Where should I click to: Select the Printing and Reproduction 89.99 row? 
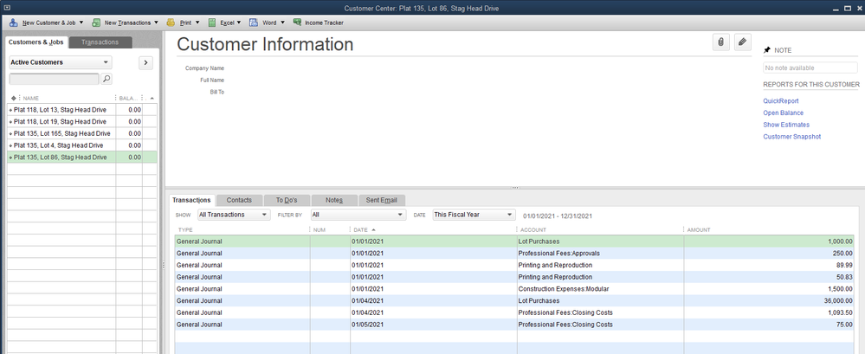(x=514, y=265)
